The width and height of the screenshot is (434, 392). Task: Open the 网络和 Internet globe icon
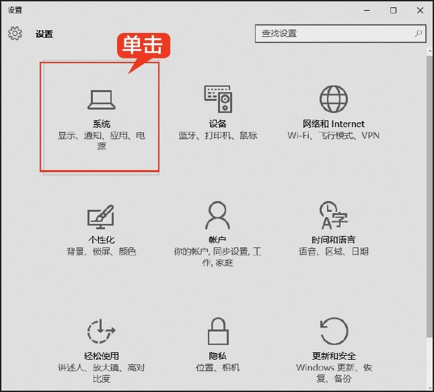pyautogui.click(x=334, y=99)
